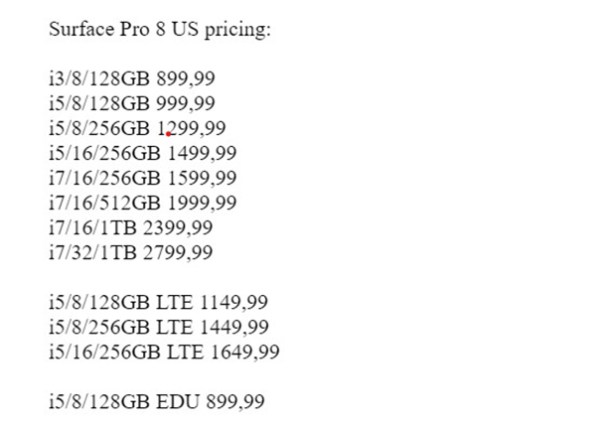Click the 1999,99 price
This screenshot has height=429, width=596.
203,203
